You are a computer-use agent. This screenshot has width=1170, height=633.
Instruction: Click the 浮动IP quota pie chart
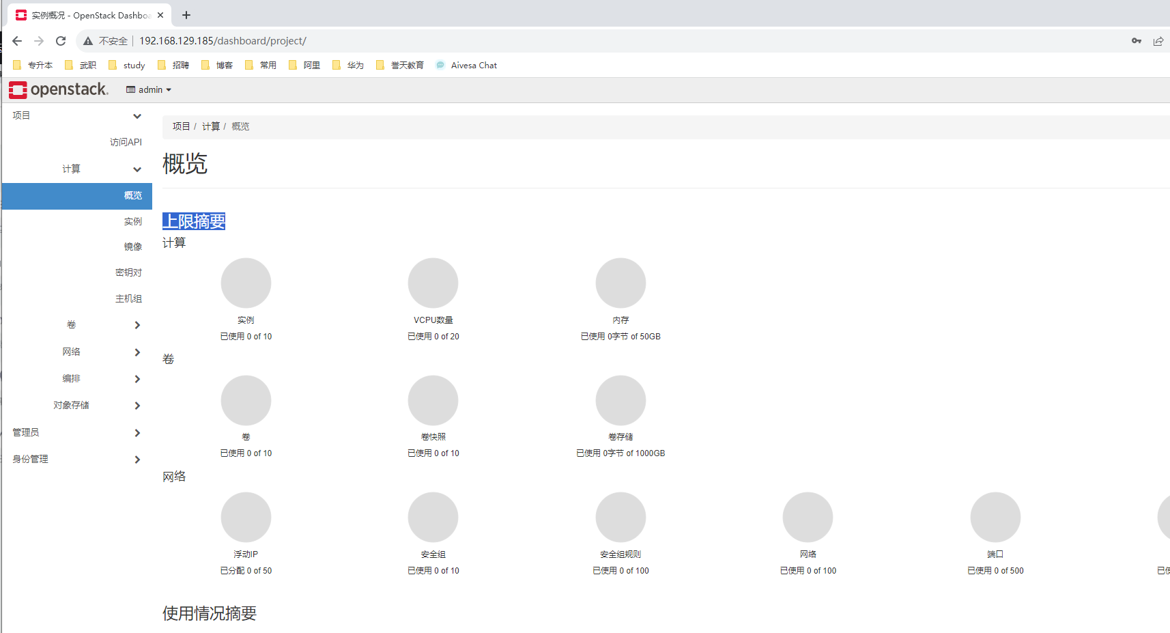pyautogui.click(x=246, y=517)
